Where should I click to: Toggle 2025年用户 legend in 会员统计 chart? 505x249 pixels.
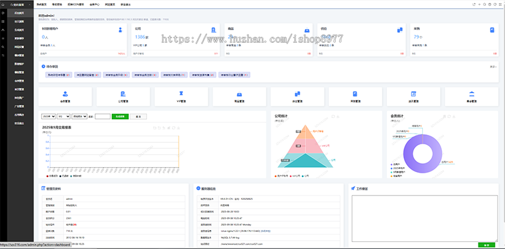397,168
